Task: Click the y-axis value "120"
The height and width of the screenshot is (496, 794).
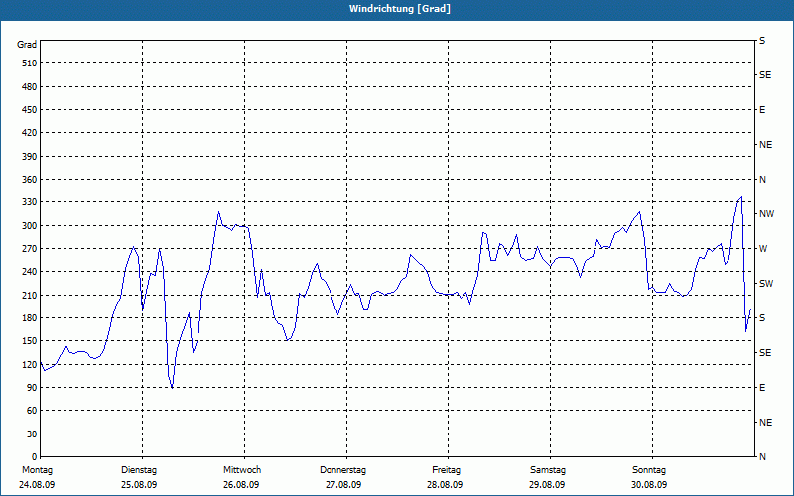Action: (x=30, y=364)
